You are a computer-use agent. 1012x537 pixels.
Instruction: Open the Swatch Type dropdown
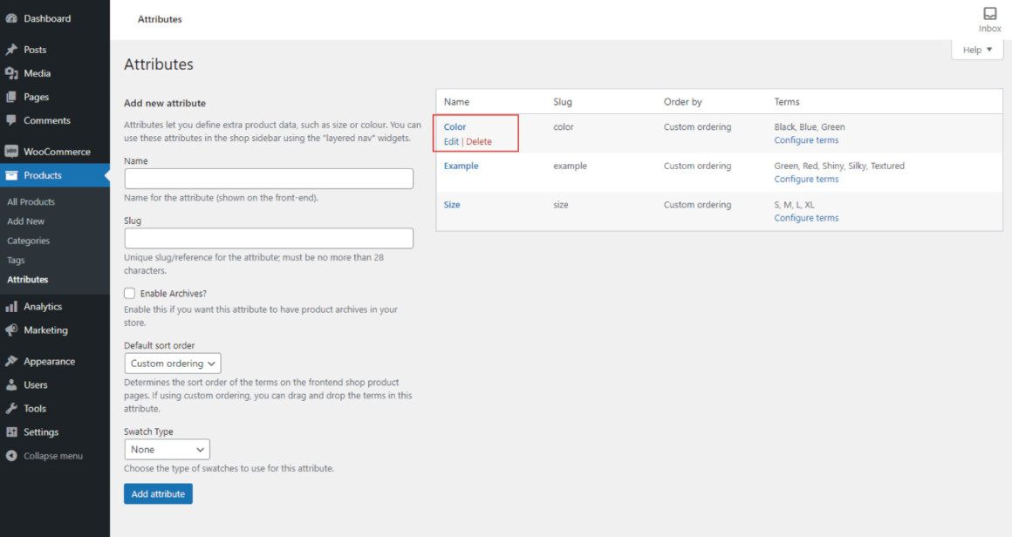pyautogui.click(x=168, y=449)
